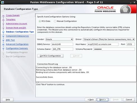Click the Connection Result Log label
Screen dimensions: 137x103
point(48,64)
